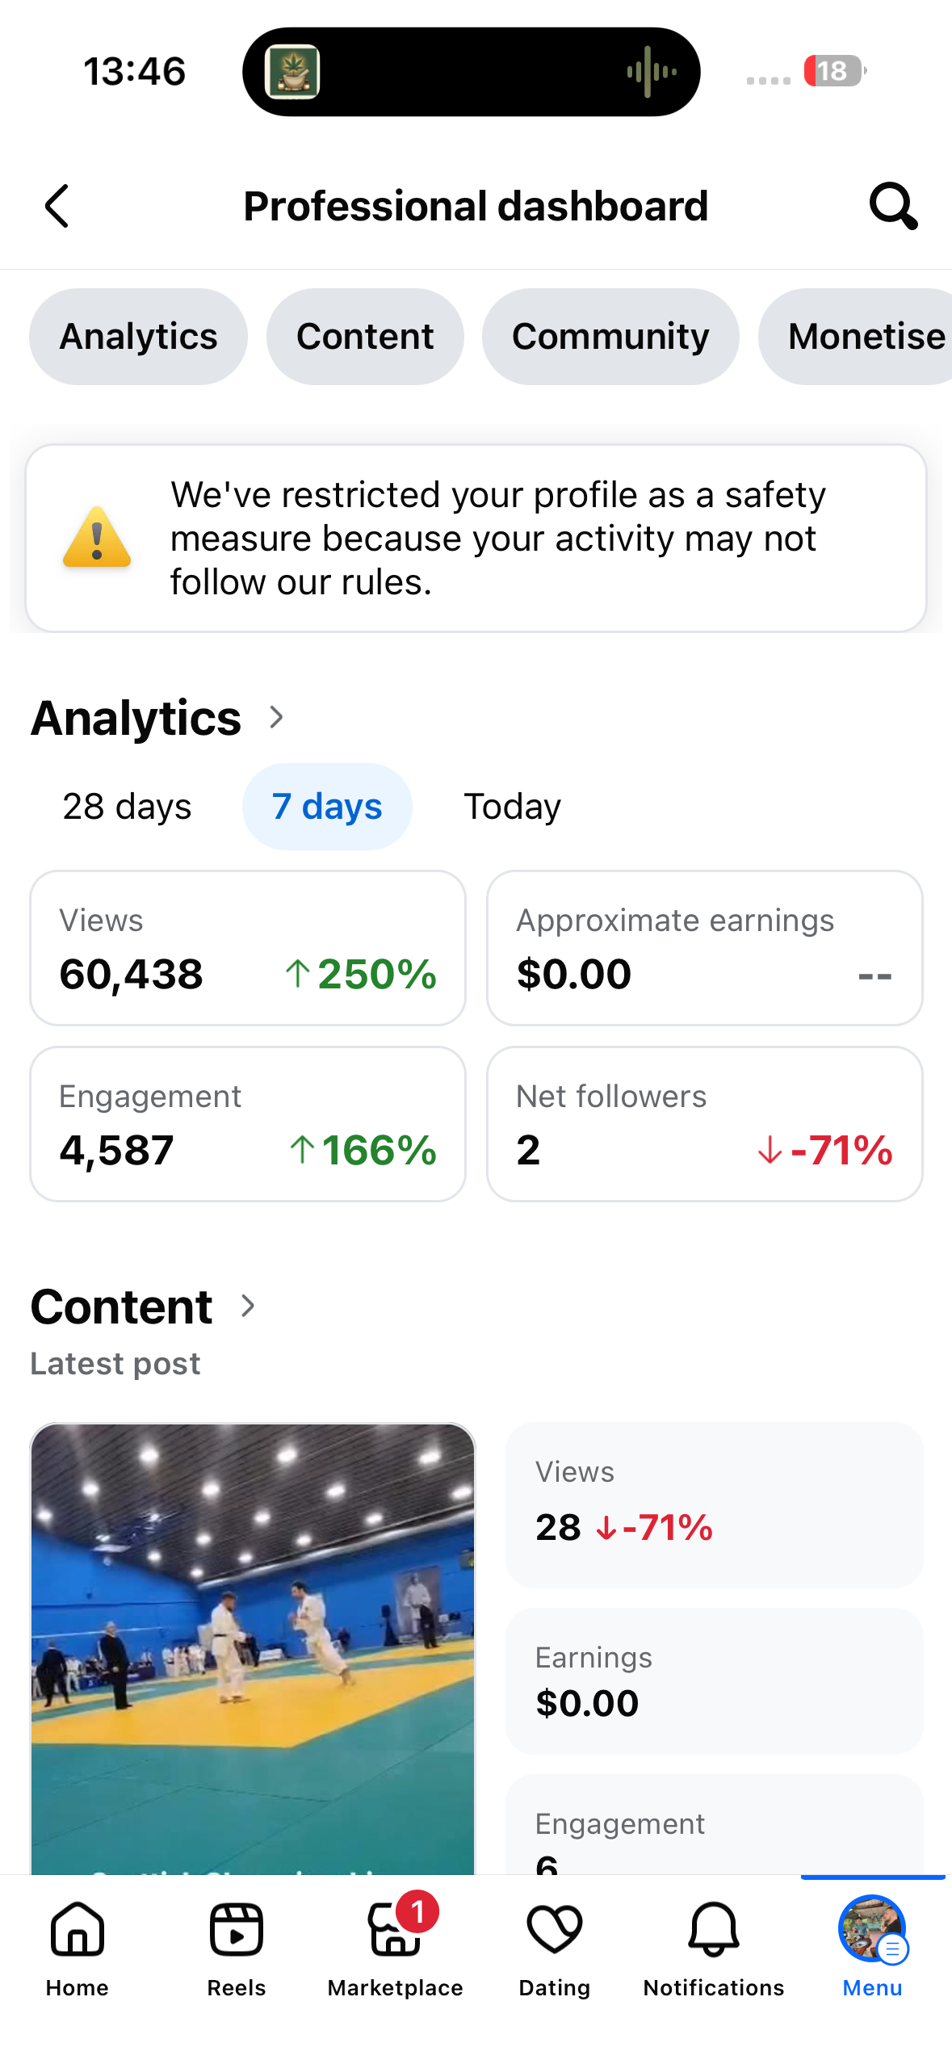
Task: Open the Monetise filter chip
Action: [856, 336]
